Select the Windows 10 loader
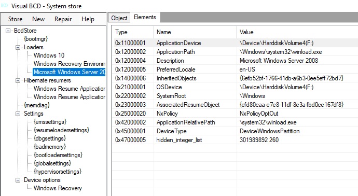The height and width of the screenshot is (196, 358). (x=49, y=55)
